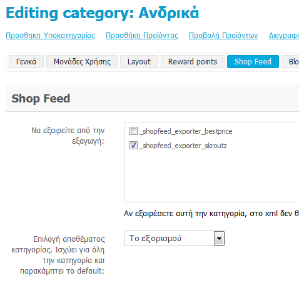Click the _shopfeed_exporter_skroutz label text
Viewport: 299px width, 283px height.
[183, 146]
